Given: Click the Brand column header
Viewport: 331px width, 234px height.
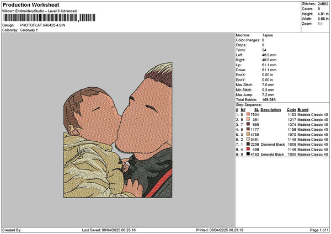Looking at the screenshot, I should point(303,110).
